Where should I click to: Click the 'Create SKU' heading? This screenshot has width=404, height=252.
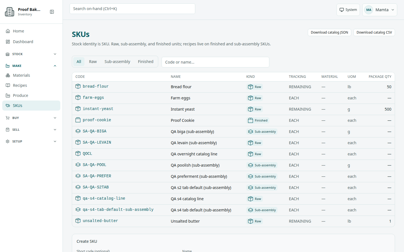click(87, 241)
